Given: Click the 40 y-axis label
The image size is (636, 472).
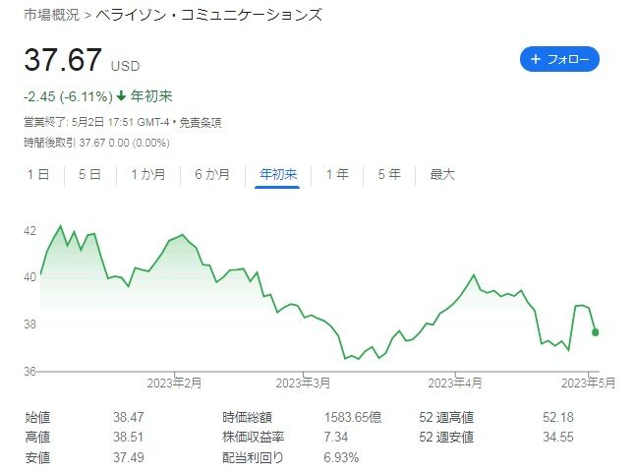Looking at the screenshot, I should [x=29, y=277].
